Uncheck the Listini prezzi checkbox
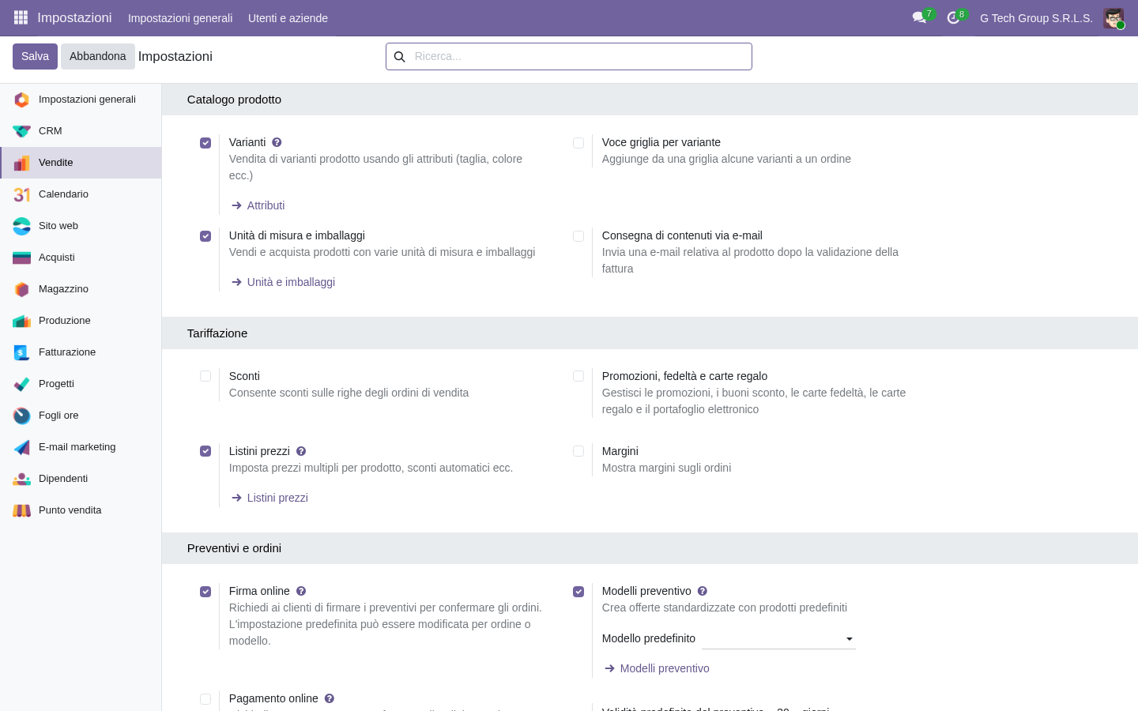This screenshot has height=711, width=1138. coord(205,451)
